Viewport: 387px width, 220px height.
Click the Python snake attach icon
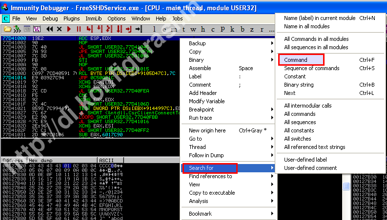click(x=17, y=29)
